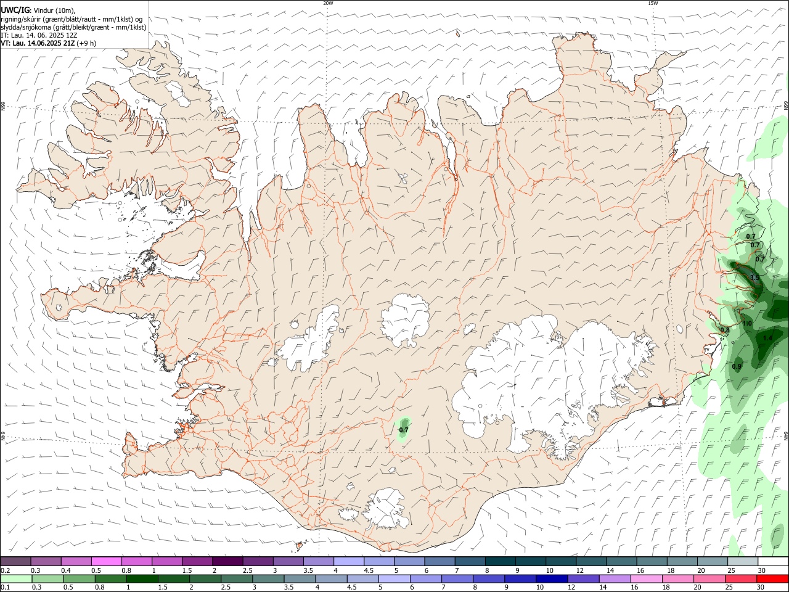
Task: Click the 0.8 value on the east coastline
Action: [725, 330]
